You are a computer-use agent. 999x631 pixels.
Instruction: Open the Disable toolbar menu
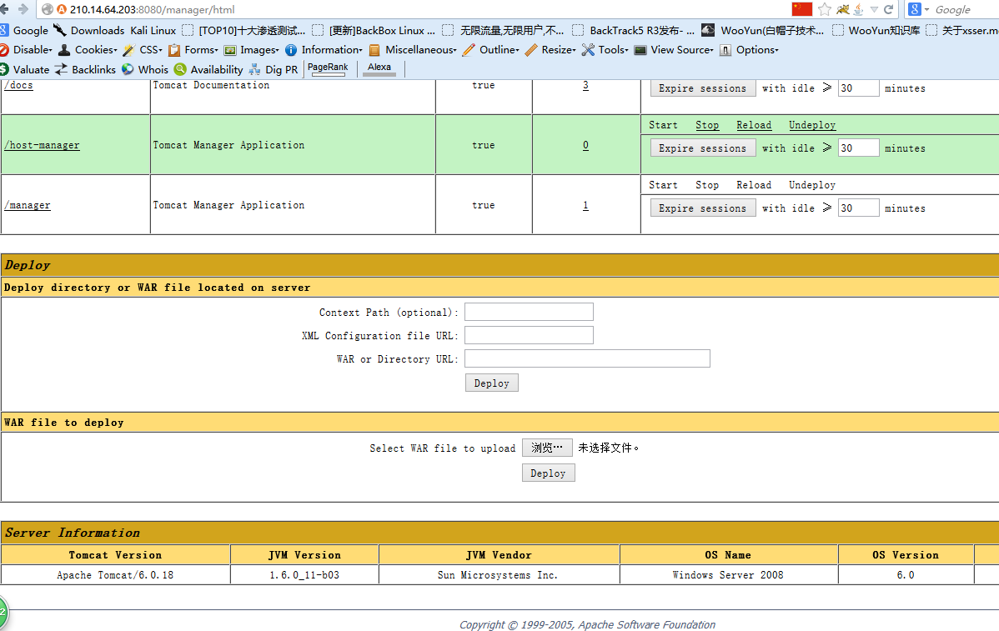[x=26, y=50]
